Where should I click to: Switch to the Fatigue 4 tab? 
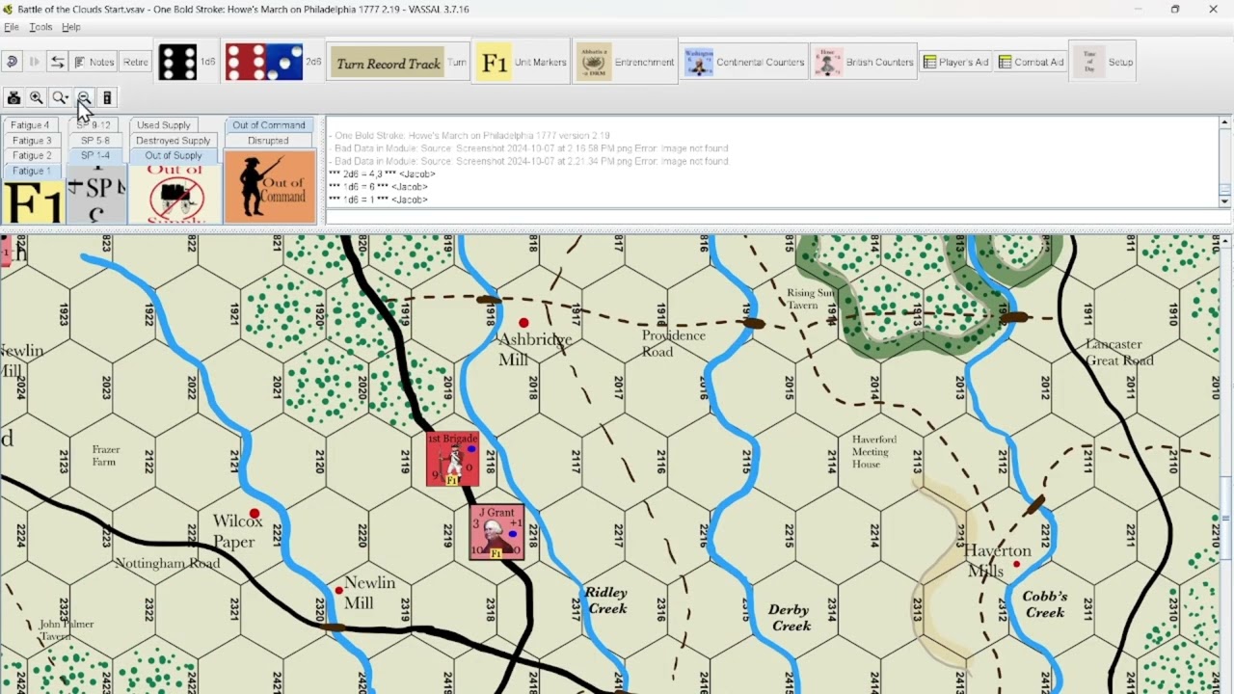tap(31, 124)
